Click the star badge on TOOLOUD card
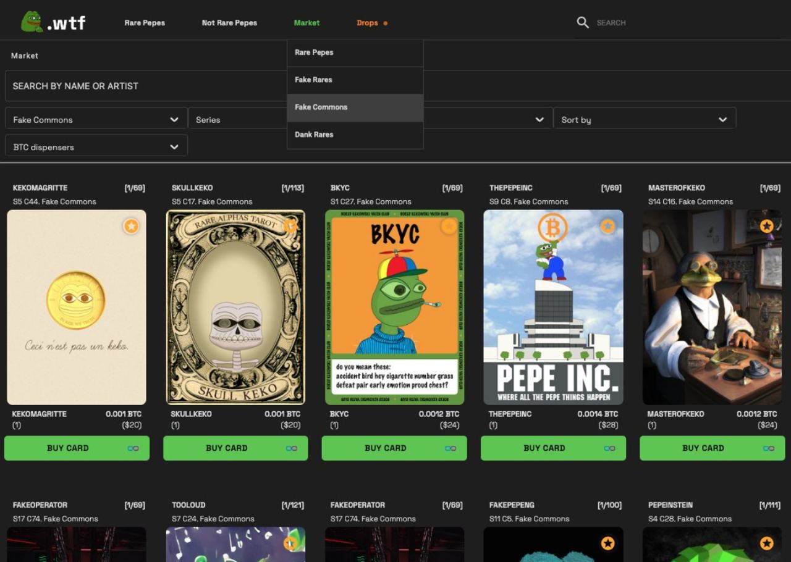This screenshot has height=562, width=791. click(290, 543)
